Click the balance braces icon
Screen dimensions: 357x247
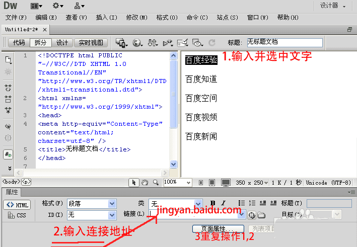(x=8, y=138)
